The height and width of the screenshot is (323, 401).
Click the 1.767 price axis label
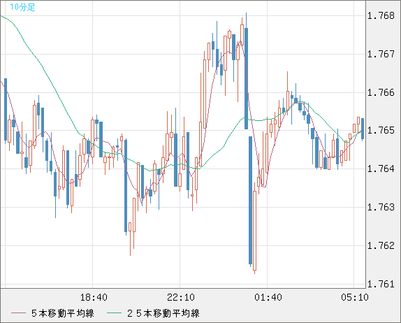point(381,55)
